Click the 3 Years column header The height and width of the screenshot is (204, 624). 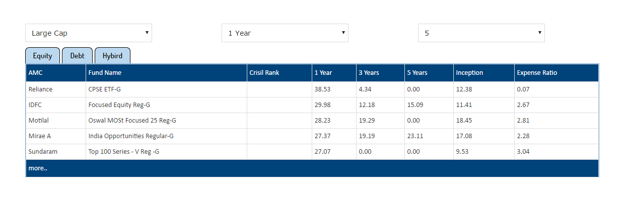369,73
